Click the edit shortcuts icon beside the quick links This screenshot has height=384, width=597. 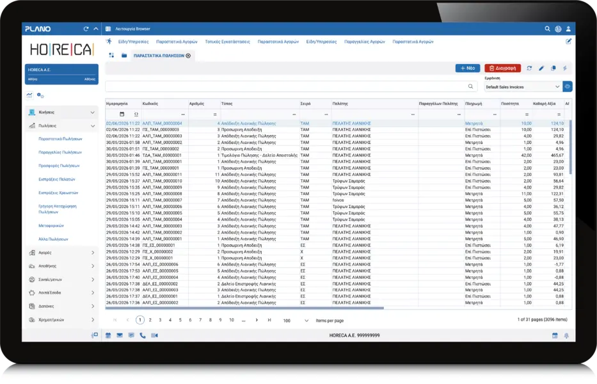[568, 42]
